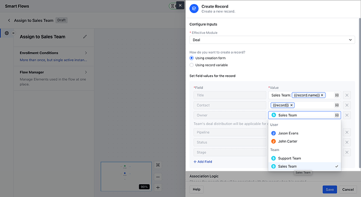361x197 pixels.
Task: Choose Jason Evans from the user list
Action: (x=304, y=133)
